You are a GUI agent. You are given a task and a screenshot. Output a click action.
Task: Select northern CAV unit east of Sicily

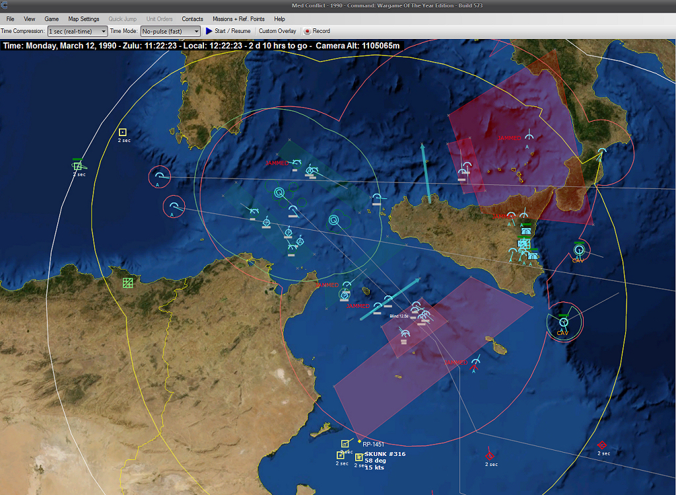point(578,249)
